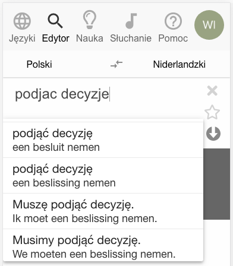
Task: Click the dark gray side panel
Action: [217, 184]
